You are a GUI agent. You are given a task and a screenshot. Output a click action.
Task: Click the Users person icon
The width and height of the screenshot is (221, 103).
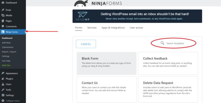pyautogui.click(x=3, y=84)
